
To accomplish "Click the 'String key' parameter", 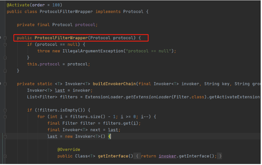I will [x=217, y=84].
